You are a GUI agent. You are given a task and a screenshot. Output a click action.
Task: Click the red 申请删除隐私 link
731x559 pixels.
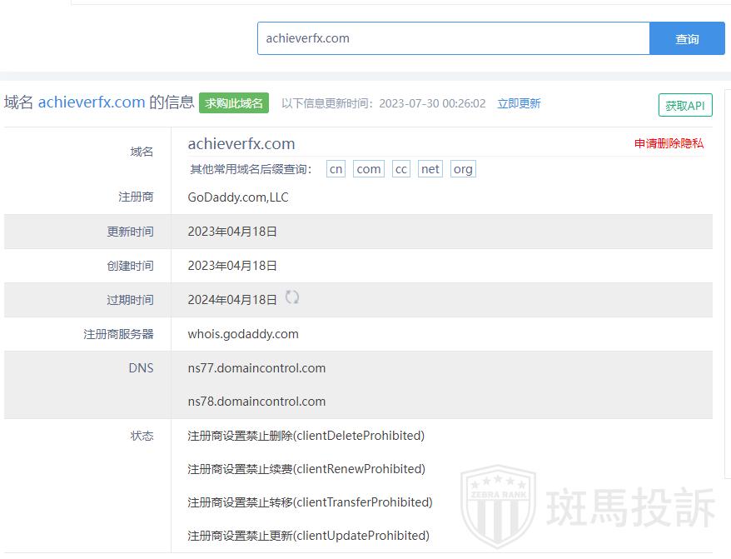[x=669, y=143]
